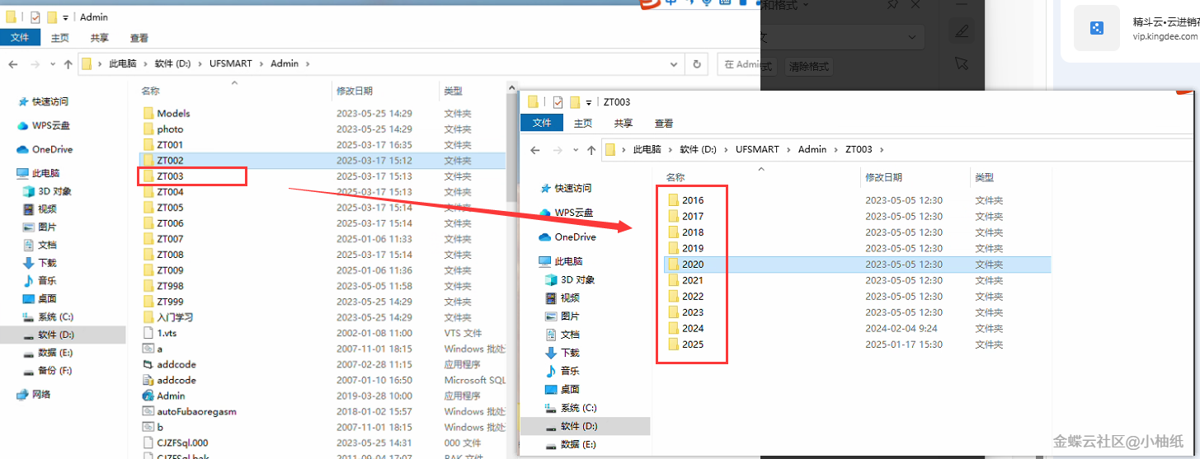Expand quick access toolbar menu in ZT003 window

tap(589, 102)
